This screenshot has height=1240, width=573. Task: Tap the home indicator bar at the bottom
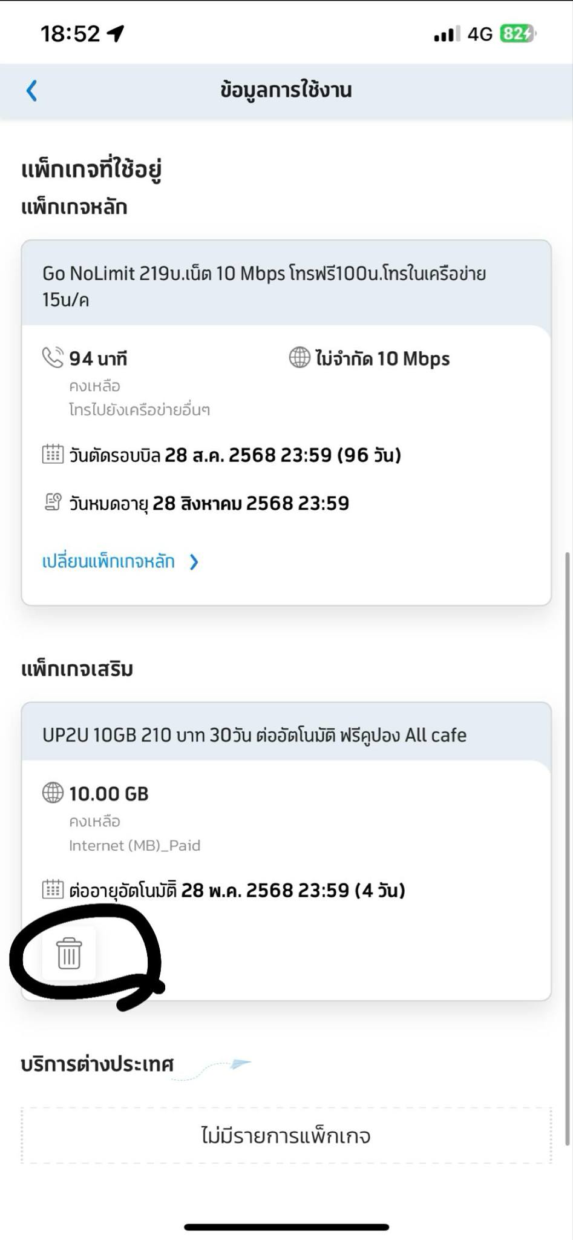click(286, 1227)
